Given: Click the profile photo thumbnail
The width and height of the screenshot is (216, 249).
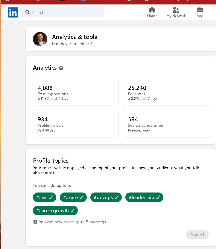Looking at the screenshot, I should click(x=40, y=39).
